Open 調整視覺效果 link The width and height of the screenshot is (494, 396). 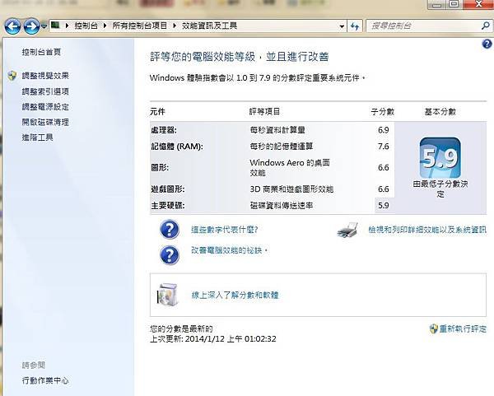pos(45,76)
